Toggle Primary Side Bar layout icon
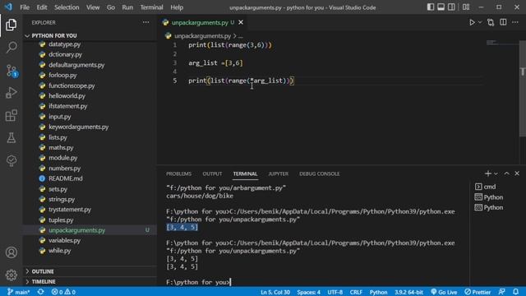Viewport: 526px width, 296px height. click(431, 7)
